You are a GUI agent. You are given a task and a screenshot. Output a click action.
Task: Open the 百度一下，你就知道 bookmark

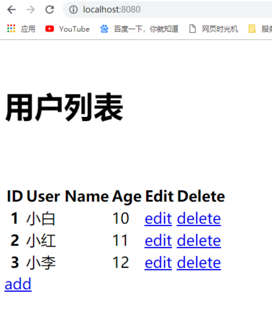coord(139,29)
